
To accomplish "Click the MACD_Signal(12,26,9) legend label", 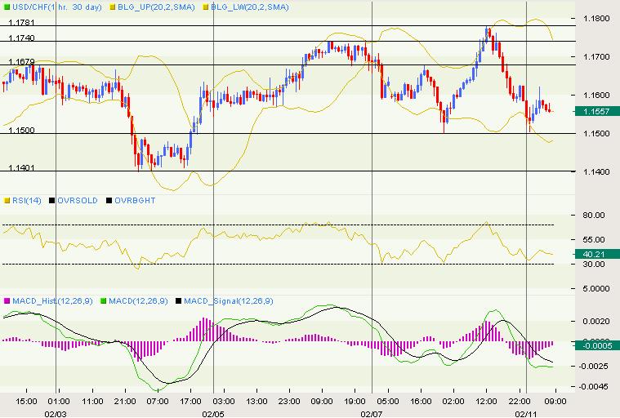I will 229,301.
